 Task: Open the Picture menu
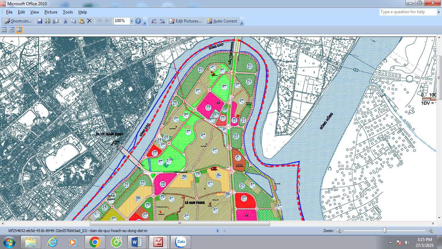point(51,12)
